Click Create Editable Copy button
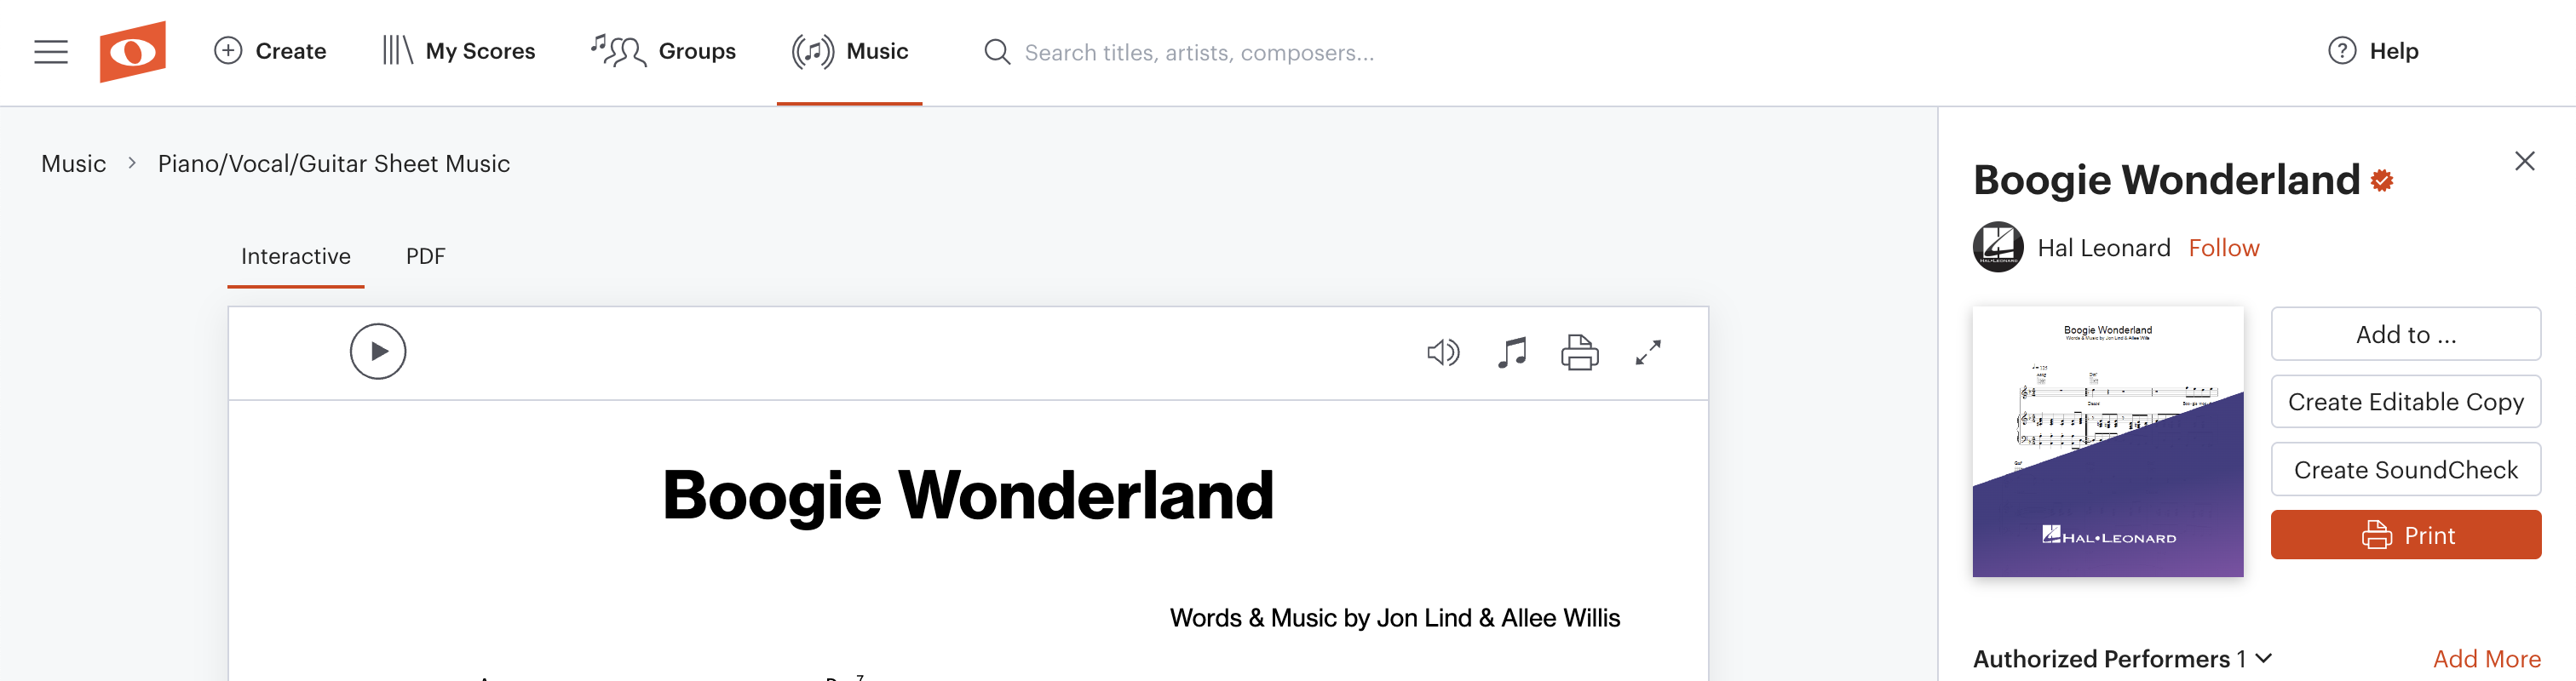This screenshot has width=2576, height=681. 2405,402
